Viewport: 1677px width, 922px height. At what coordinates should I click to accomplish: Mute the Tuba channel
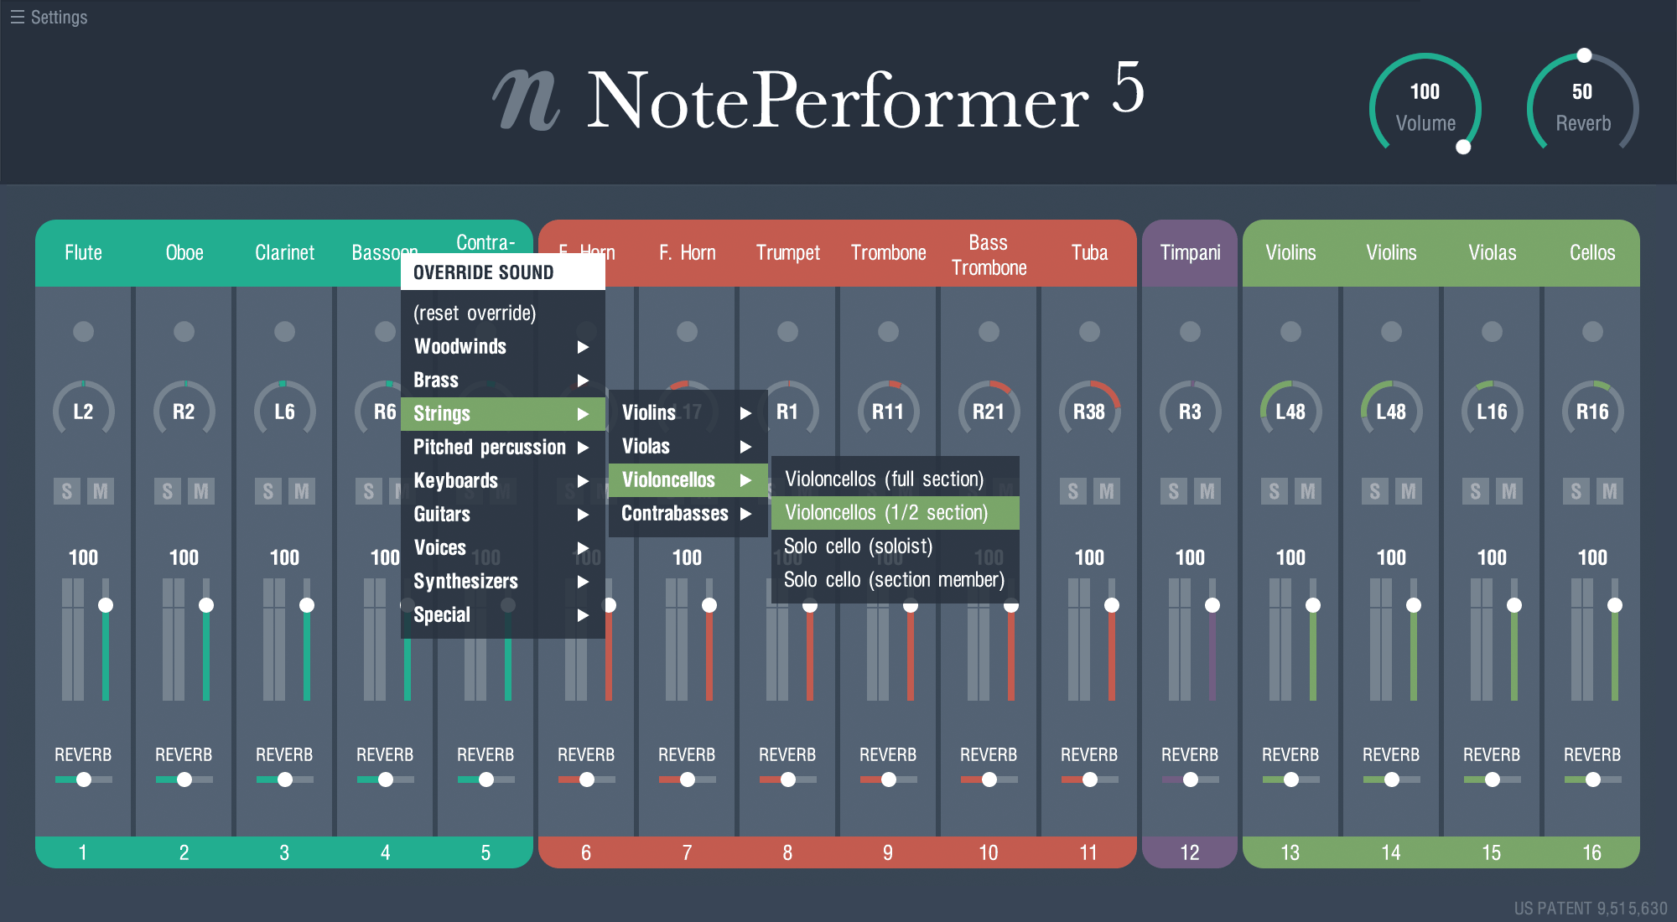coord(1107,491)
